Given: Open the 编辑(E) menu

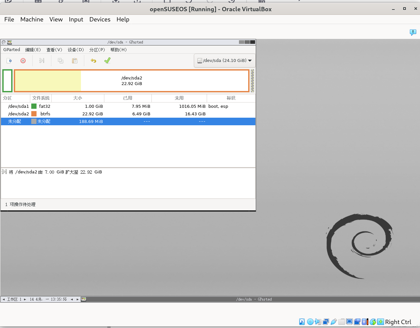Looking at the screenshot, I should click(x=33, y=50).
